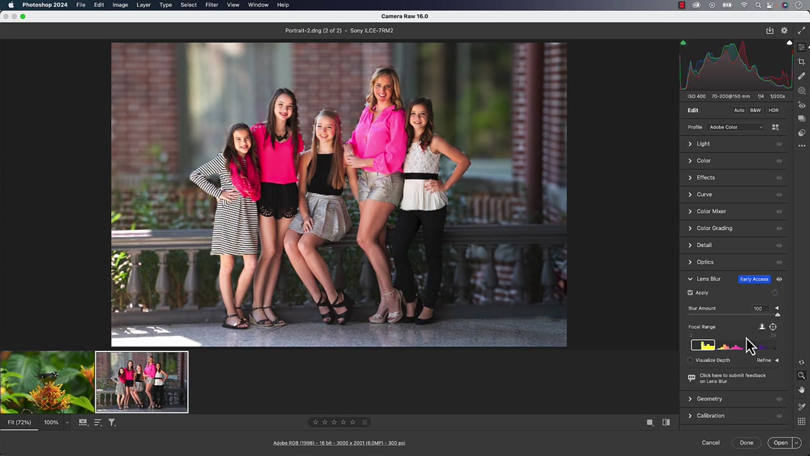This screenshot has width=810, height=456.
Task: Open Camera Raw preferences gear
Action: (784, 30)
